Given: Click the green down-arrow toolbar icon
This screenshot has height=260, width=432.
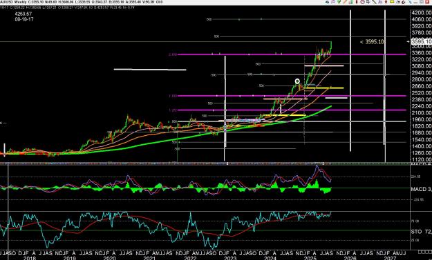Looking at the screenshot, I should click(x=339, y=1).
